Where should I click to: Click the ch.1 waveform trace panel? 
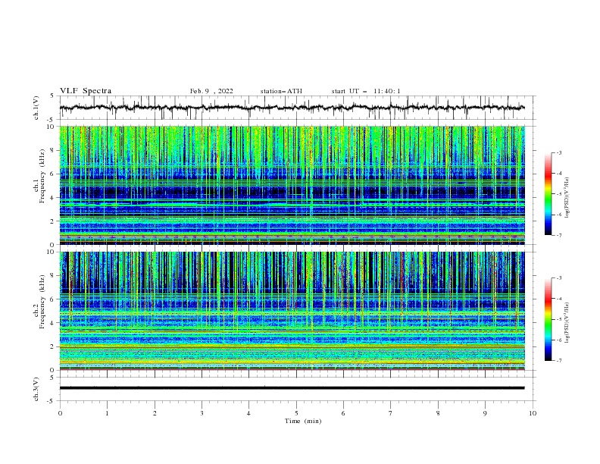point(298,108)
